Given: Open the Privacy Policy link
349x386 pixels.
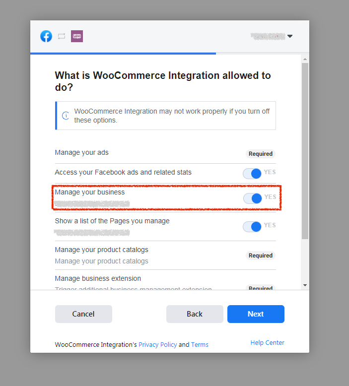Looking at the screenshot, I should (x=158, y=344).
